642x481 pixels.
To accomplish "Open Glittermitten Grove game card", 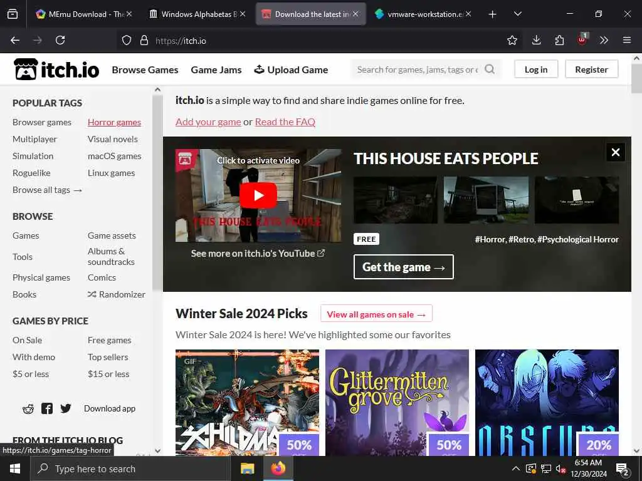I will click(x=397, y=403).
